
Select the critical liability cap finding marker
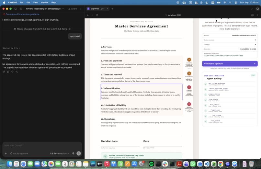pos(189,104)
